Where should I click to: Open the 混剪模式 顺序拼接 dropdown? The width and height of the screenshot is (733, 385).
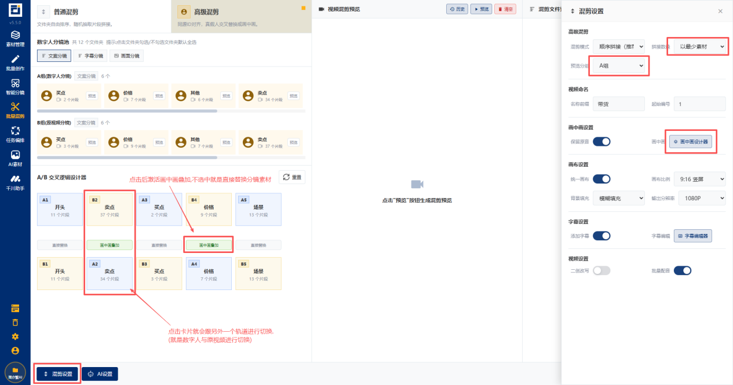[619, 46]
